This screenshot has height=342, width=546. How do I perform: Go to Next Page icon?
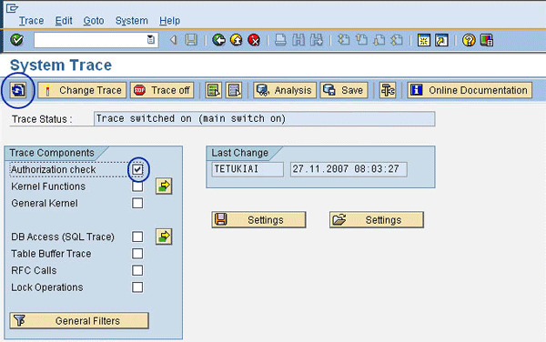[x=379, y=40]
